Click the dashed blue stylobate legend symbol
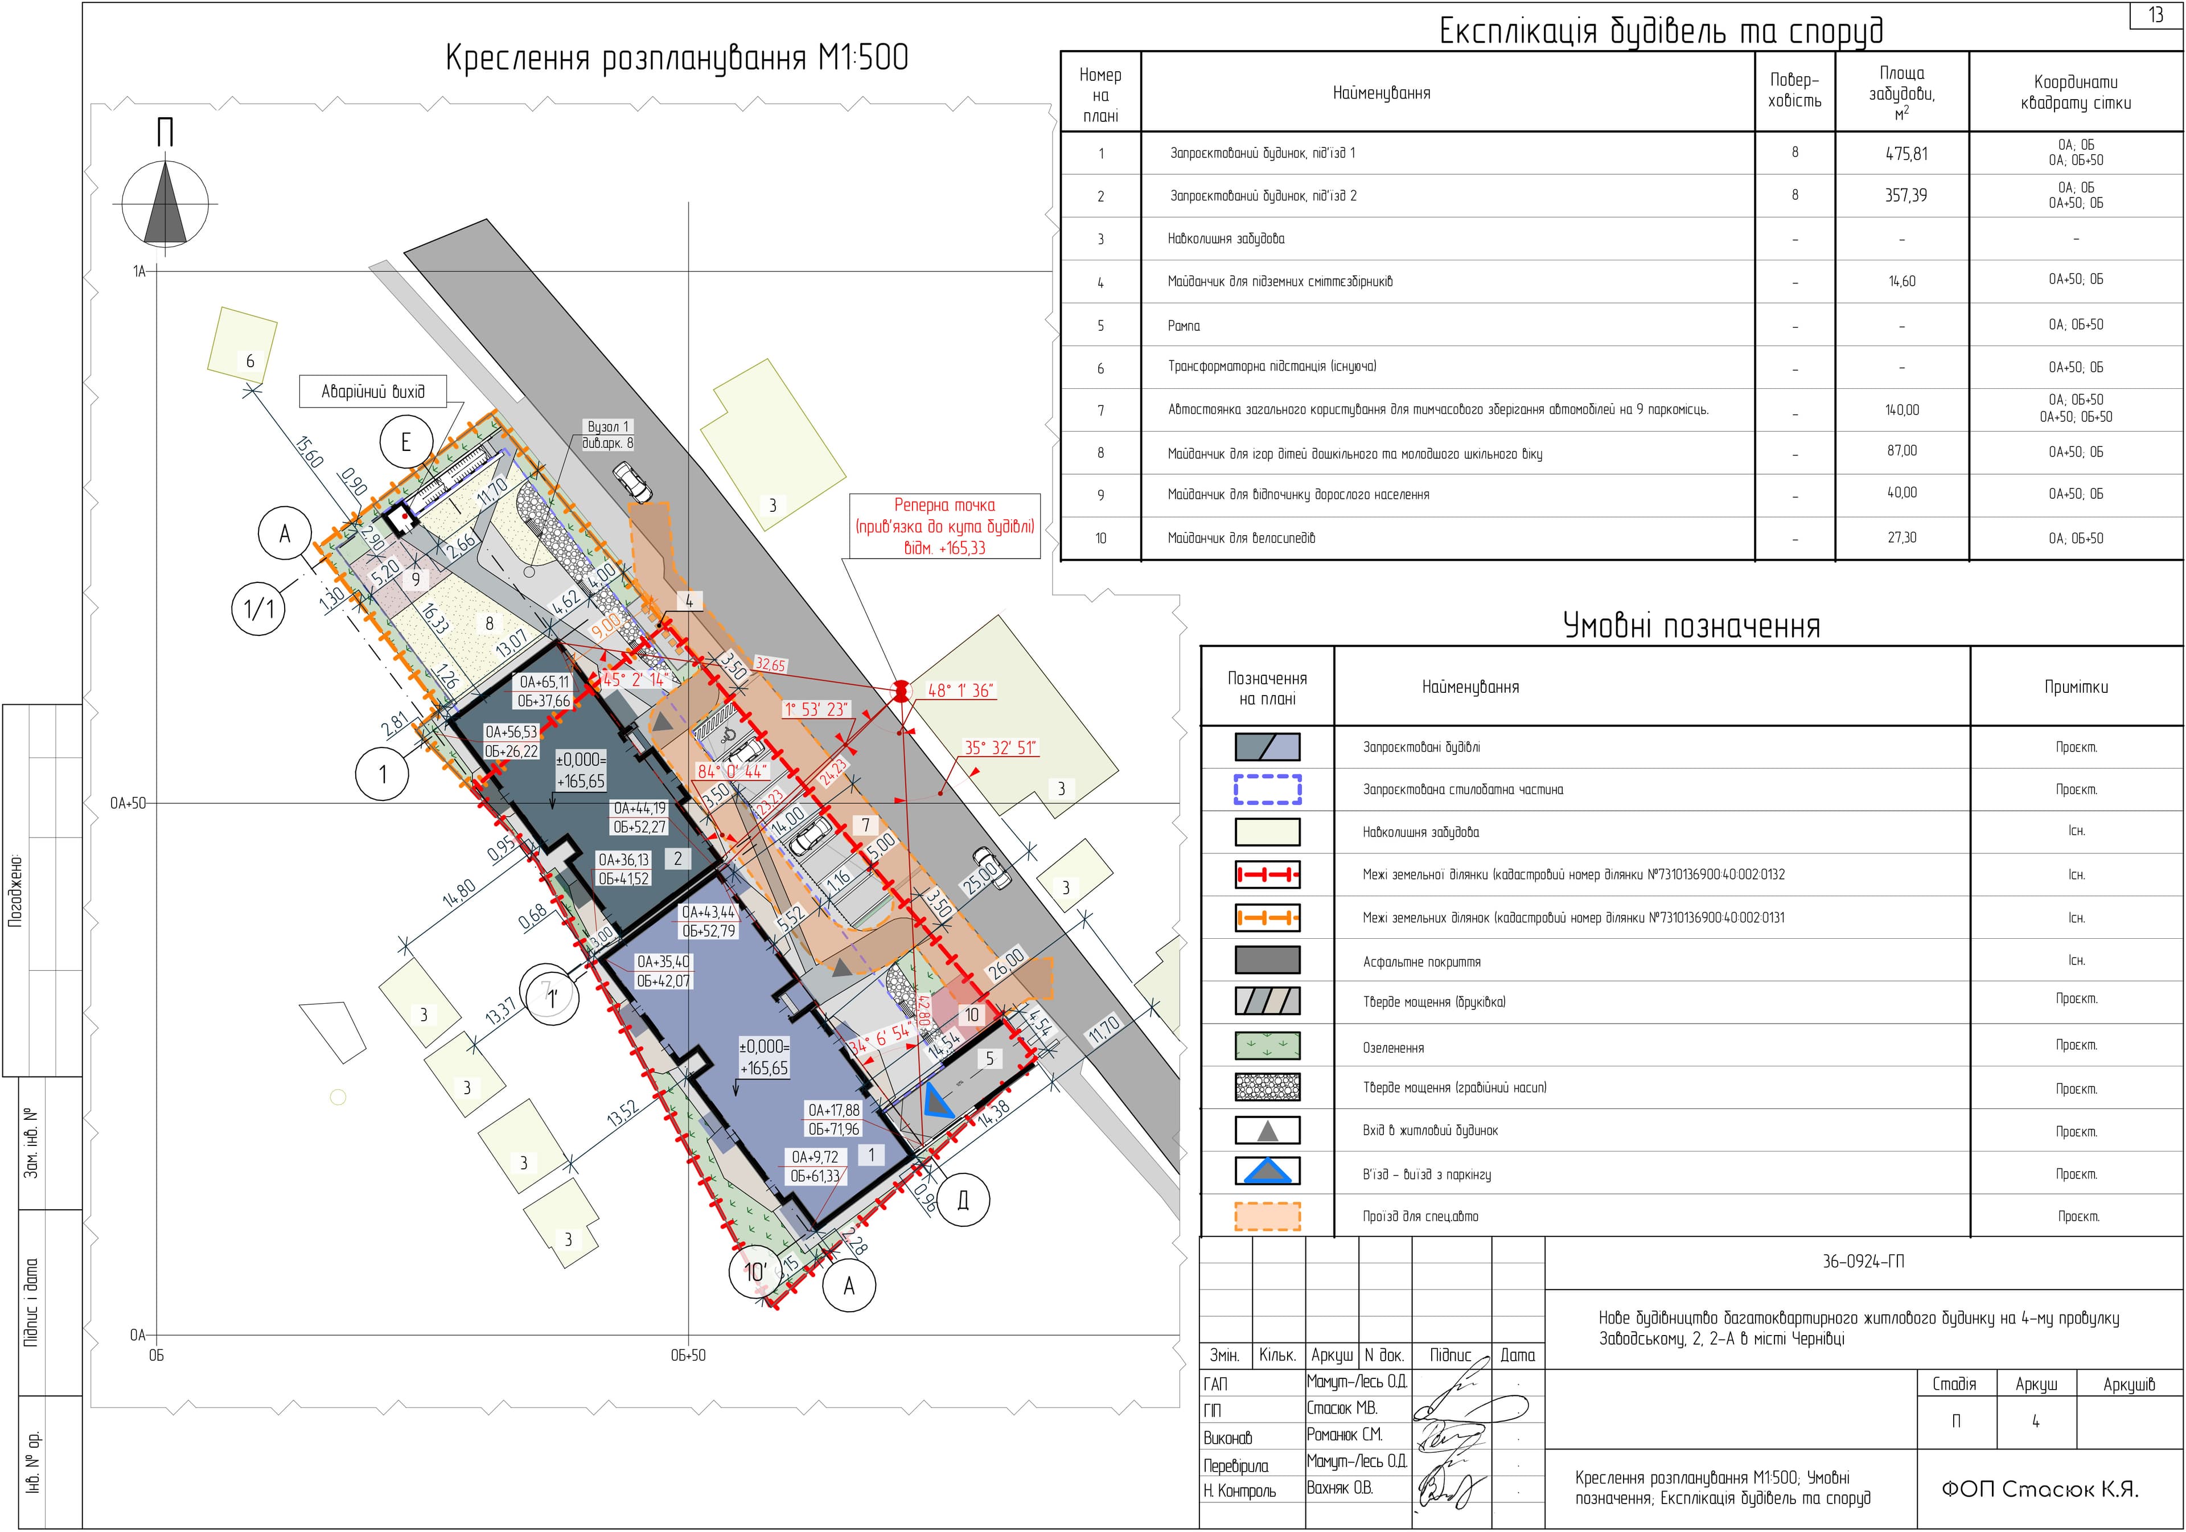This screenshot has height=1532, width=2186. pyautogui.click(x=1267, y=789)
